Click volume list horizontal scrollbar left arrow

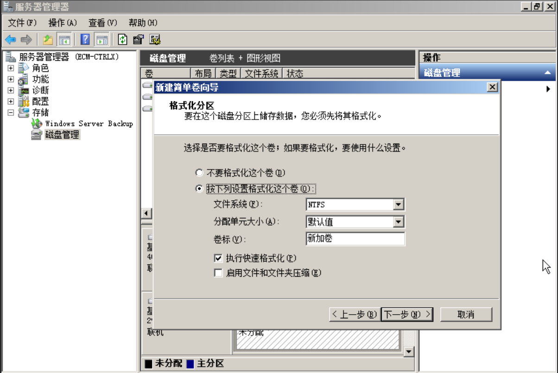(146, 214)
